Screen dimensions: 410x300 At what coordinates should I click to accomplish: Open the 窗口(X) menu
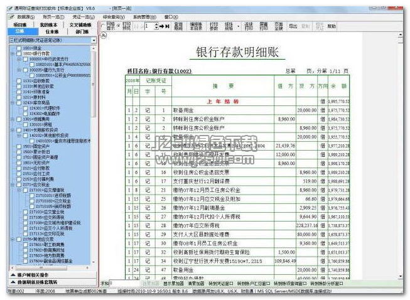click(171, 17)
